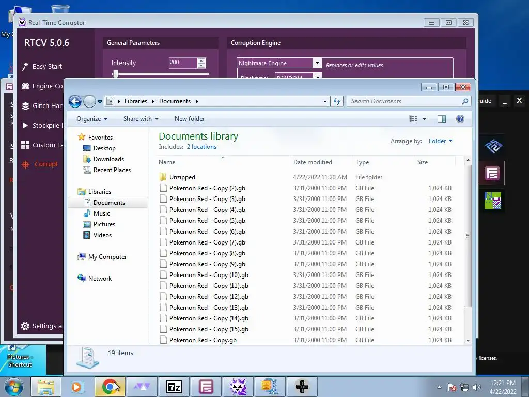Image resolution: width=529 pixels, height=397 pixels.
Task: Toggle the preview pane icon
Action: 441,119
